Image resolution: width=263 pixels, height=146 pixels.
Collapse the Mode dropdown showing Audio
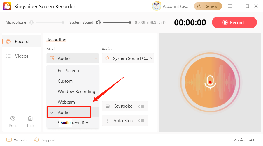[x=73, y=58]
